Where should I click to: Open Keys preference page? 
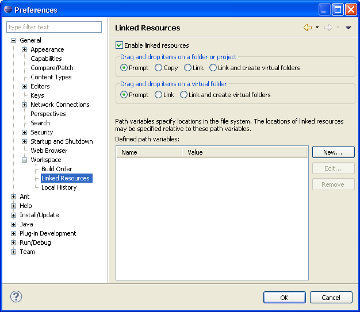[x=37, y=95]
